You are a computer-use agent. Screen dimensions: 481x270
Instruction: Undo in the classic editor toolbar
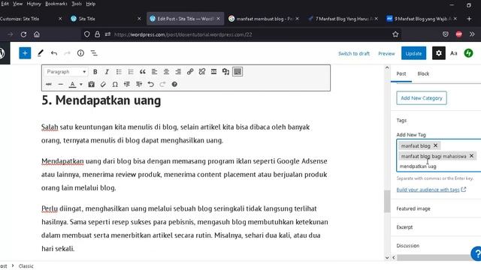click(150, 84)
